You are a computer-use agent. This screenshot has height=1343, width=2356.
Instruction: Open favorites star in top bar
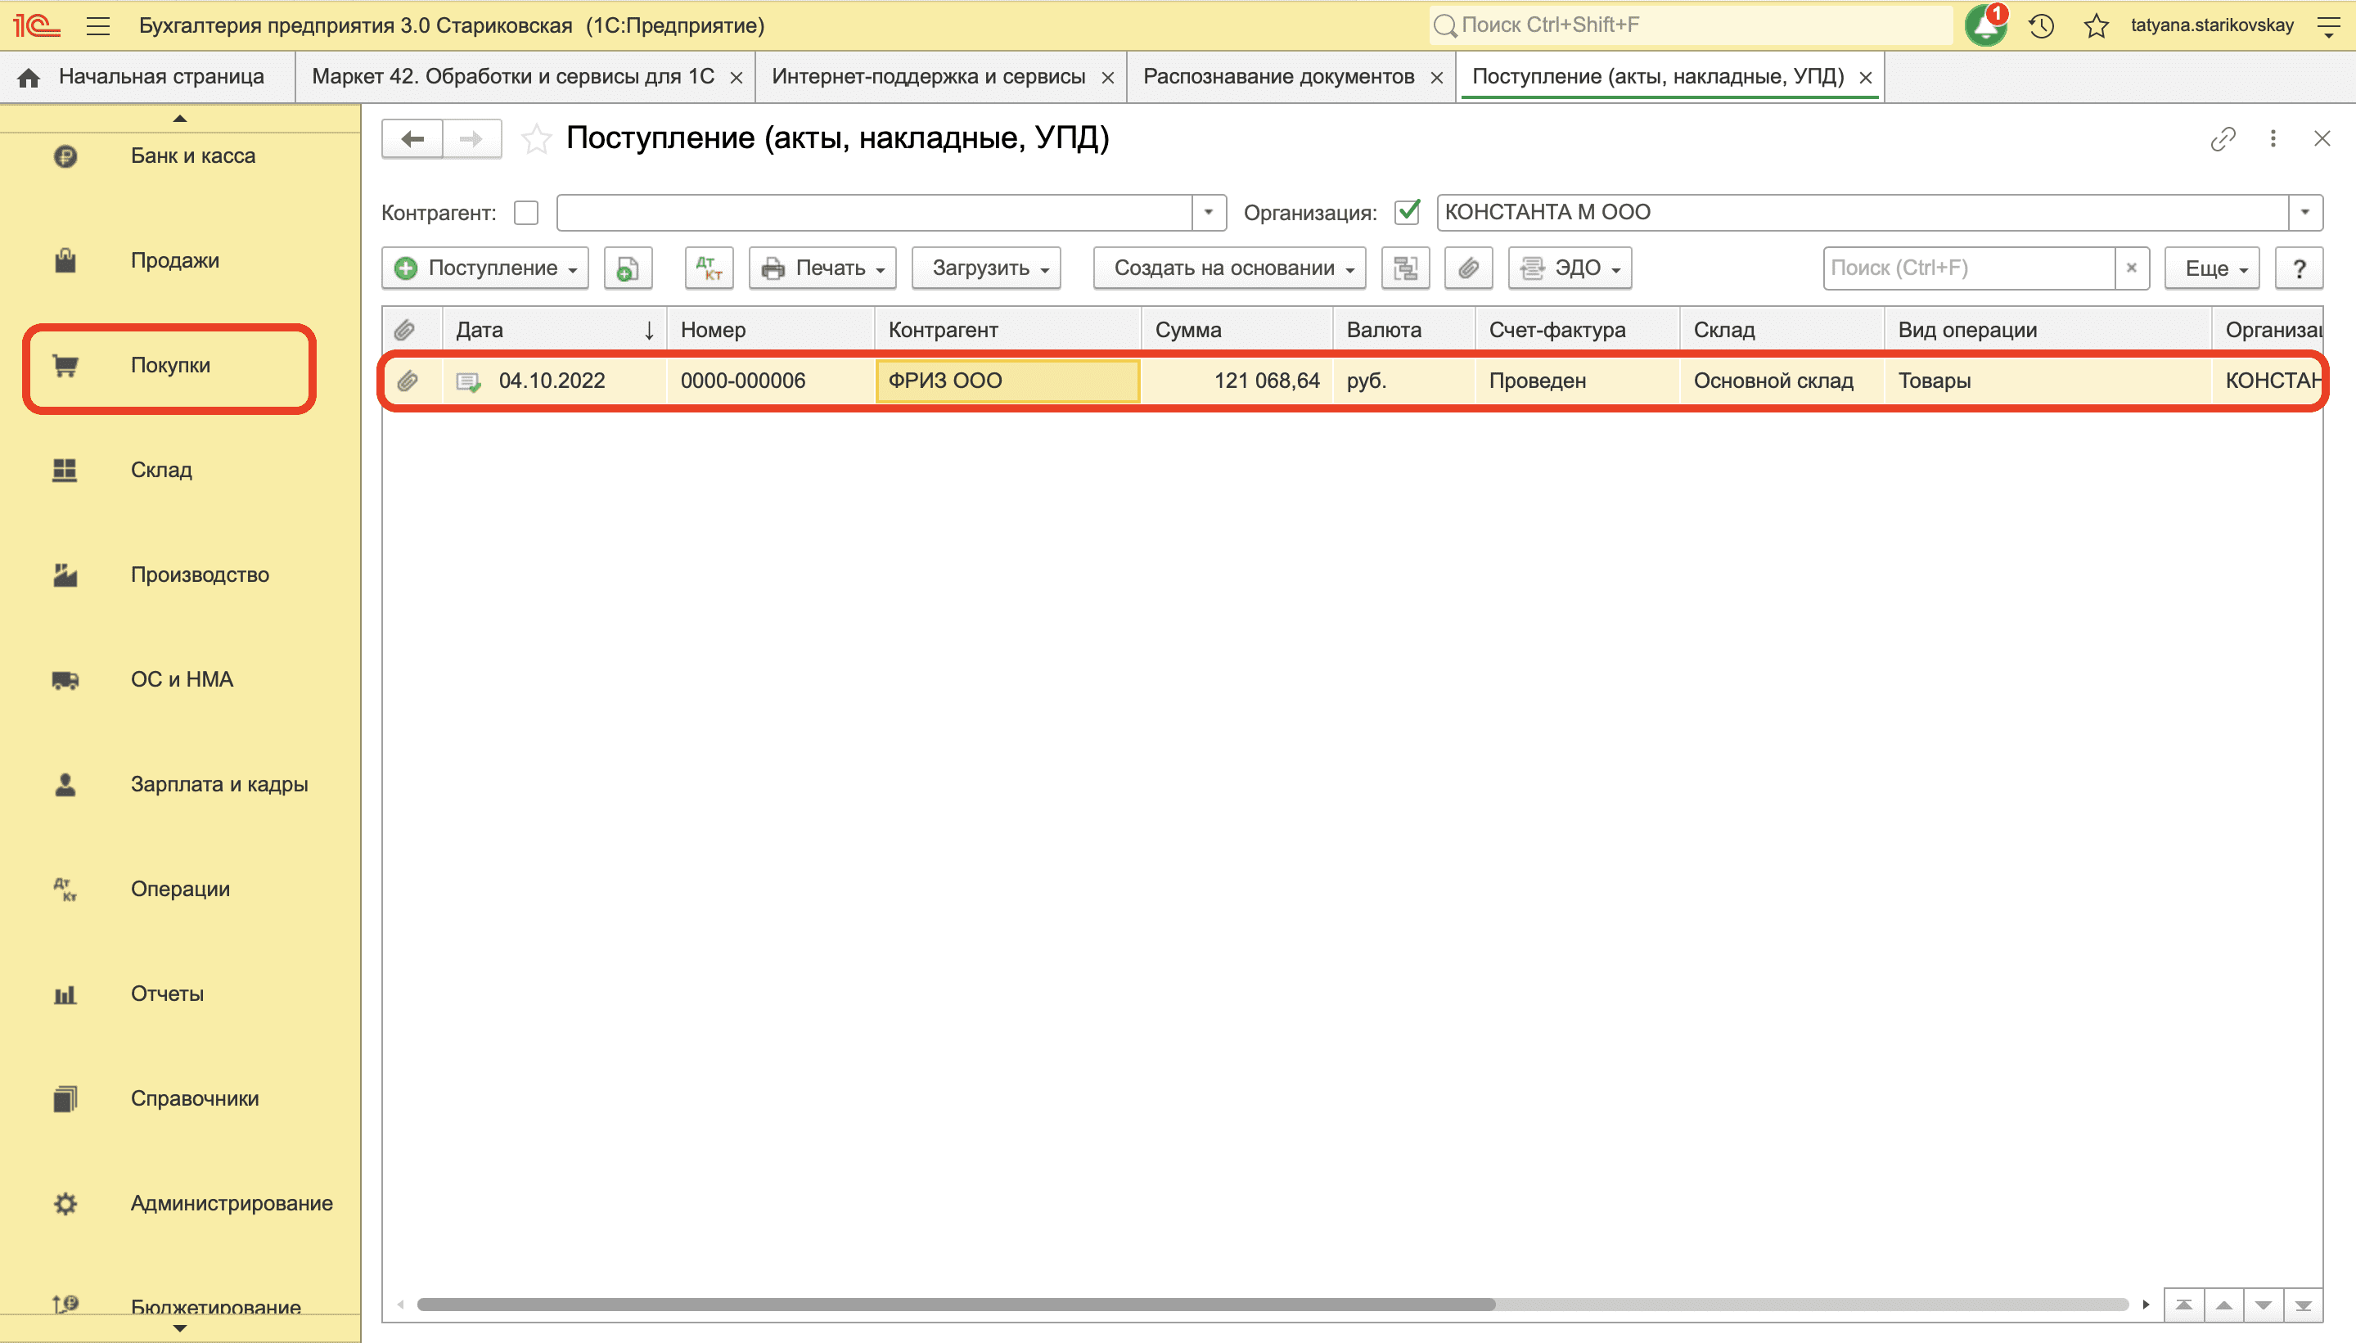pos(2096,26)
